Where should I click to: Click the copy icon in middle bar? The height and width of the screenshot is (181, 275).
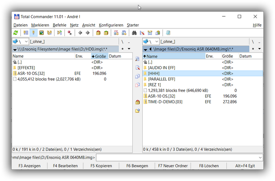pyautogui.click(x=137, y=76)
